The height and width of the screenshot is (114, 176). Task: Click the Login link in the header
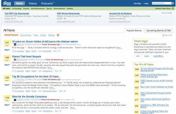(146, 3)
